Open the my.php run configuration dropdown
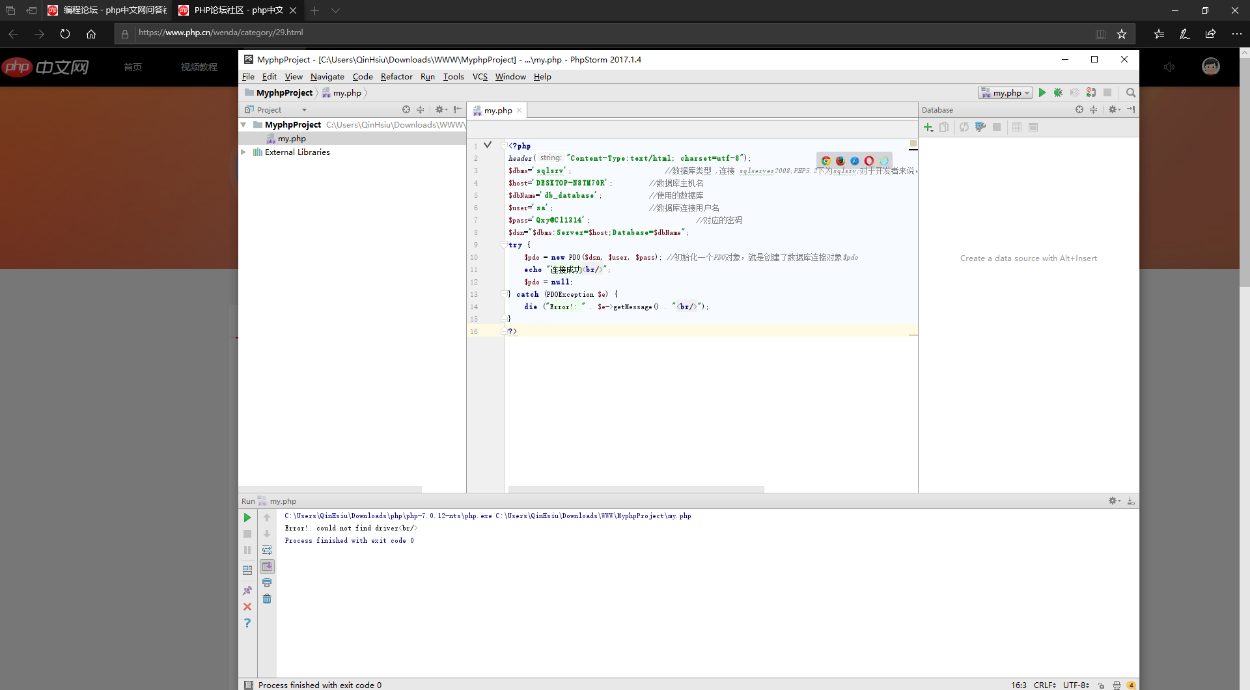The width and height of the screenshot is (1250, 690). tap(1005, 92)
